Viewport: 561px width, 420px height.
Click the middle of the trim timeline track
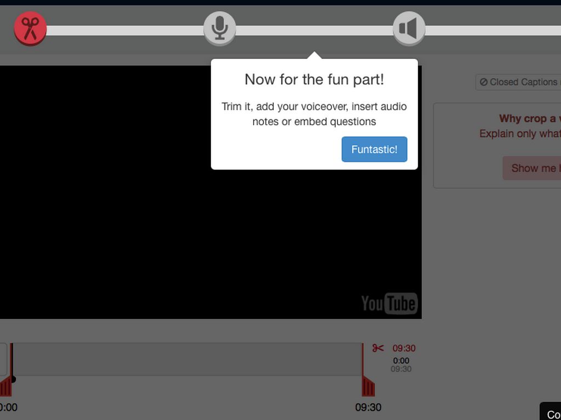186,359
